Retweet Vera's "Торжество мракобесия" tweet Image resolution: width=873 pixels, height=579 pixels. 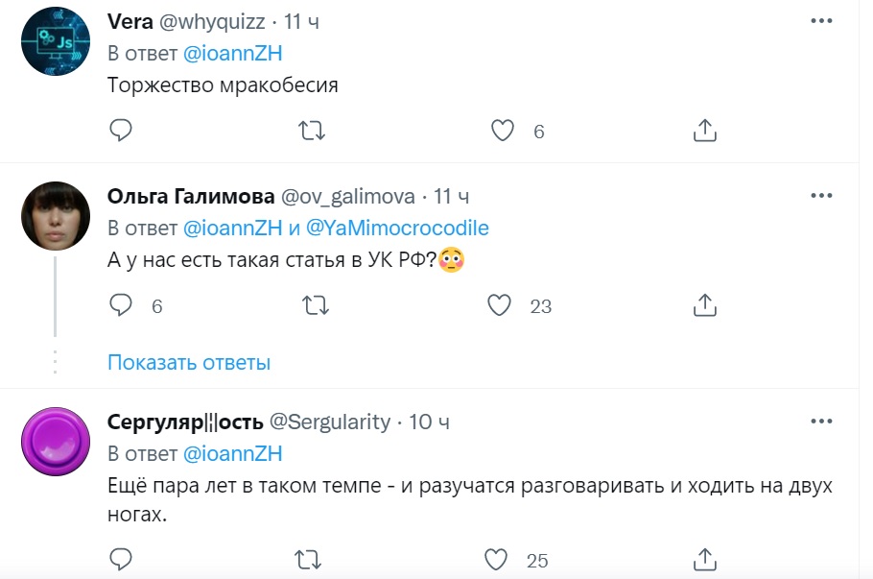pos(313,131)
